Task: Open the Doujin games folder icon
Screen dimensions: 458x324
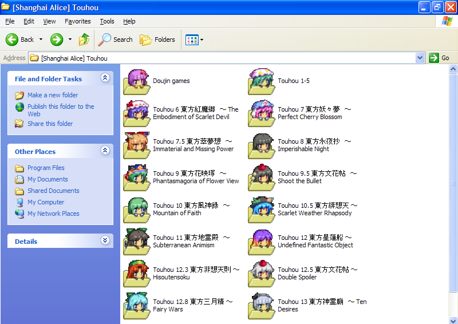Action: click(x=137, y=82)
